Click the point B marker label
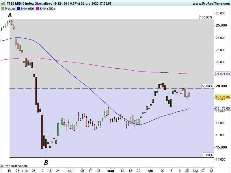 tap(46, 163)
